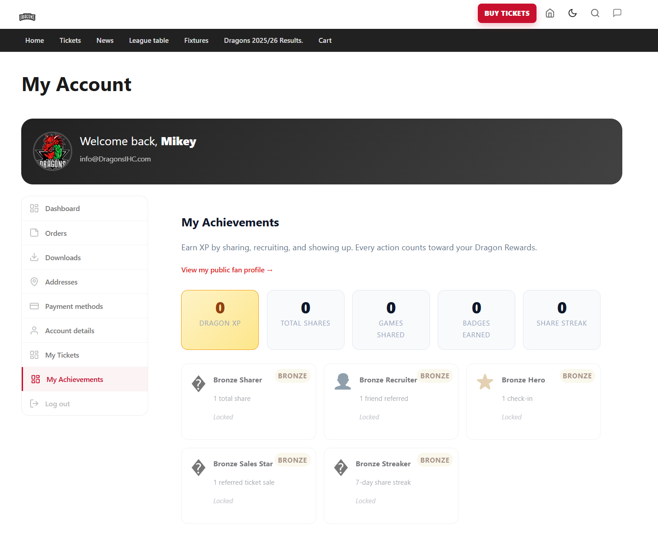This screenshot has width=658, height=533.
Task: Select Account details in the sidebar
Action: [x=85, y=331]
